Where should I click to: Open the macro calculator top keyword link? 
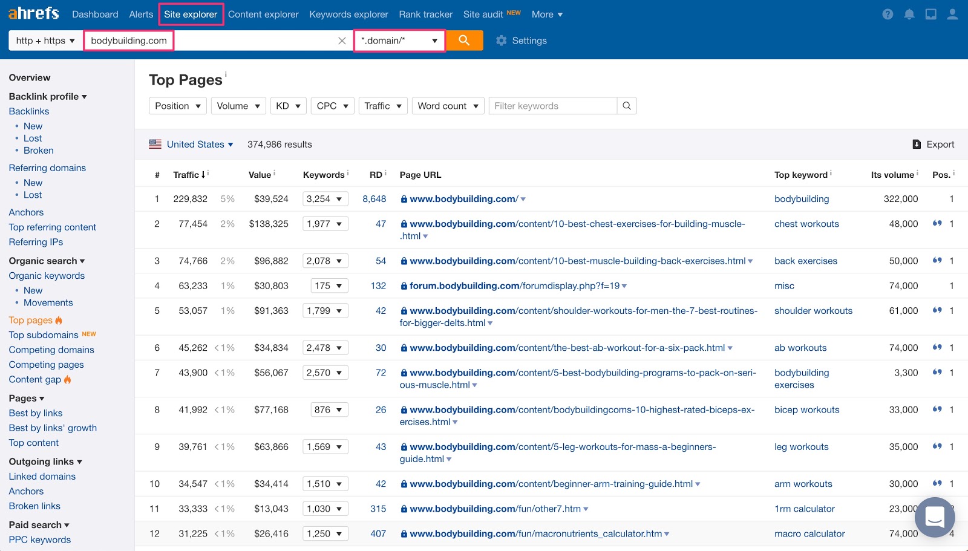[x=809, y=533]
